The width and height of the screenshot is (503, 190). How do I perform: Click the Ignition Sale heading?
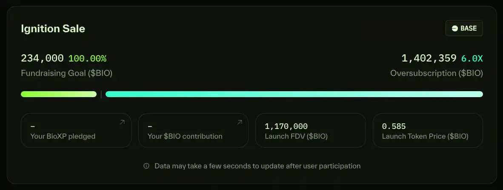click(53, 29)
